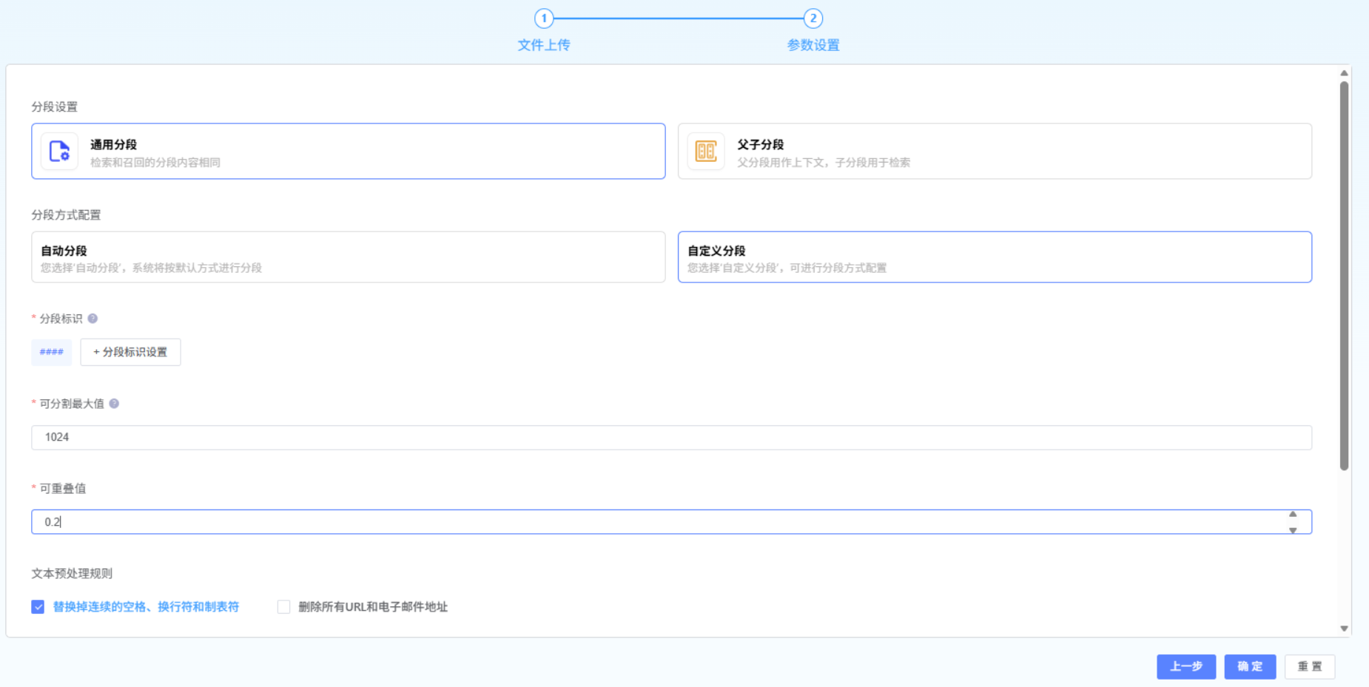The width and height of the screenshot is (1369, 687).
Task: Click step 2 circle for 参数设置
Action: (813, 18)
